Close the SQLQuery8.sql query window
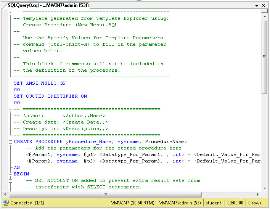This screenshot has width=270, height=209. (263, 5)
